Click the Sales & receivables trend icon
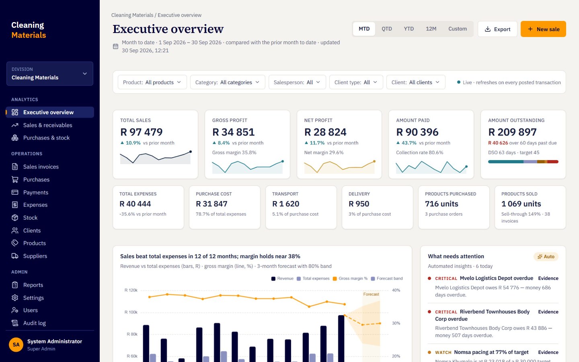Viewport: 579px width, 362px height. click(15, 125)
